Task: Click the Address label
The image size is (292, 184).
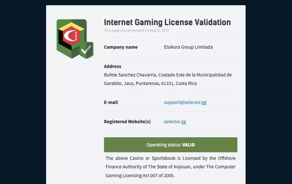Action: (x=112, y=66)
